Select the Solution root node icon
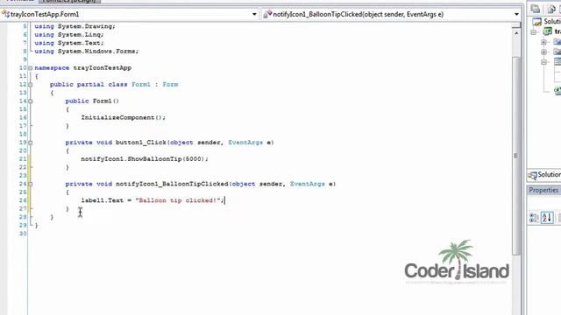This screenshot has height=315, width=561. [x=536, y=22]
